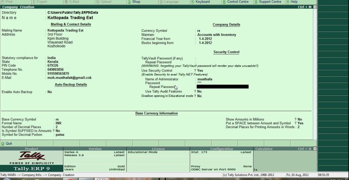Toggle the Enable Auto Backup No value
349x180 pixels.
[50, 92]
